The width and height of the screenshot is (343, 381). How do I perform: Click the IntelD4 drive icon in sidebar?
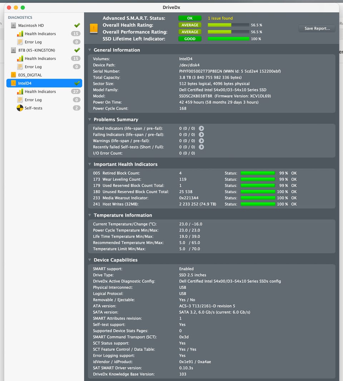coord(13,83)
